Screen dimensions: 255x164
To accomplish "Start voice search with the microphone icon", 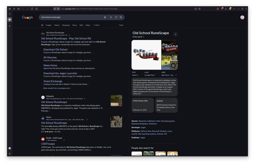I will 111,17.
